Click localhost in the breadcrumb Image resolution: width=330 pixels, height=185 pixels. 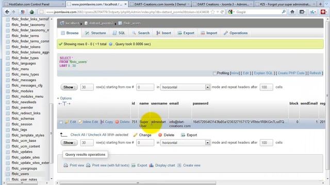click(x=72, y=23)
